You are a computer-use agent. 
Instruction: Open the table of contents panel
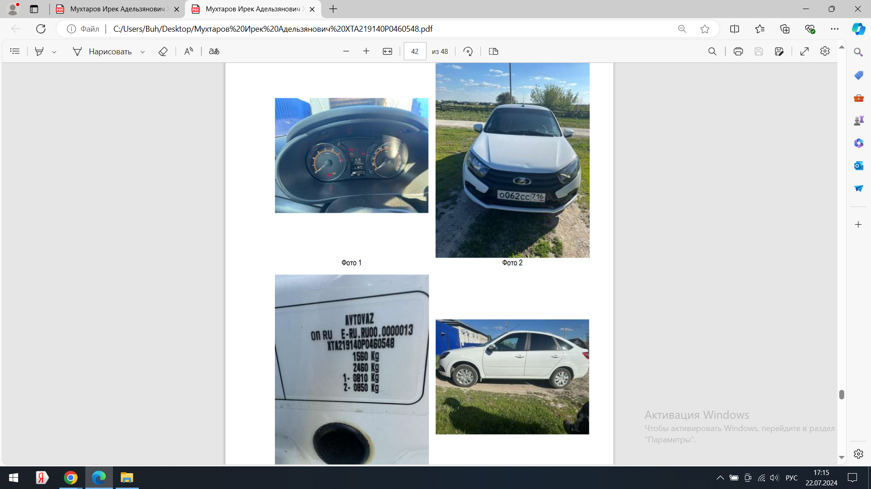click(15, 52)
